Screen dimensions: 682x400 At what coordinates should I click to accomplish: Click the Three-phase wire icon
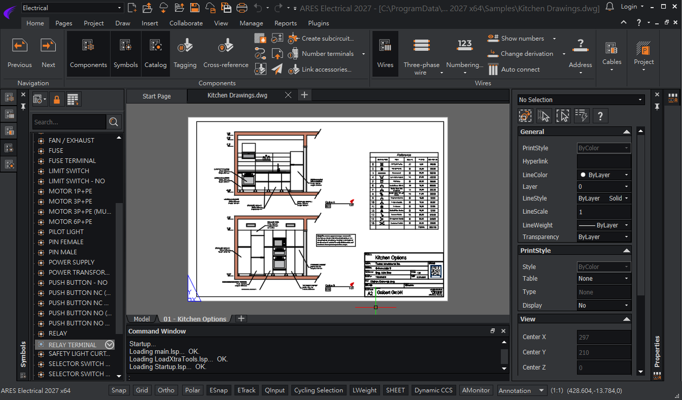click(x=421, y=53)
